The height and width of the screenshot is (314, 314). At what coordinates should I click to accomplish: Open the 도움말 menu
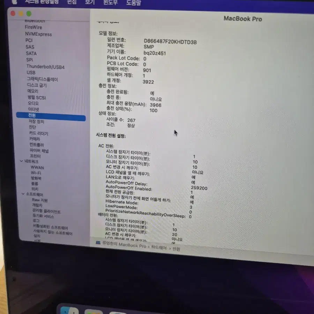point(134,2)
